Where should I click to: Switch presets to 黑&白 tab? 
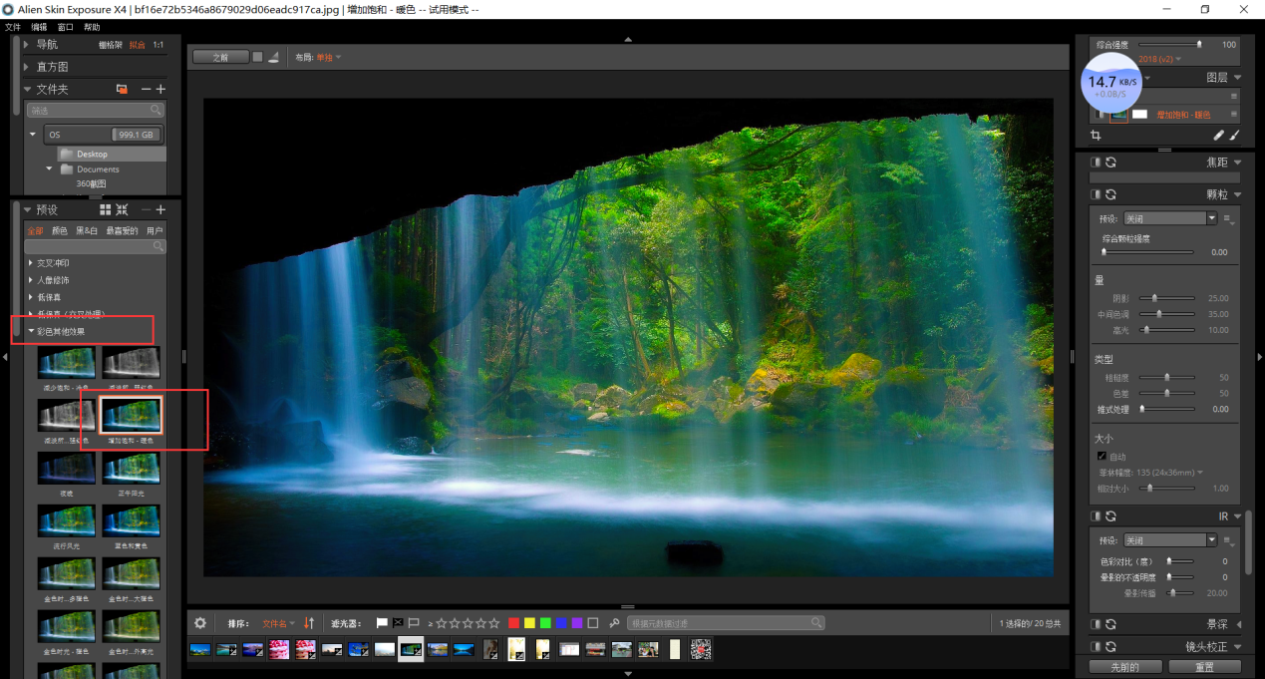[87, 230]
